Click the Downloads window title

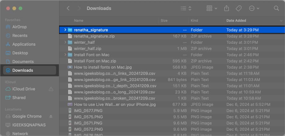tap(99, 8)
